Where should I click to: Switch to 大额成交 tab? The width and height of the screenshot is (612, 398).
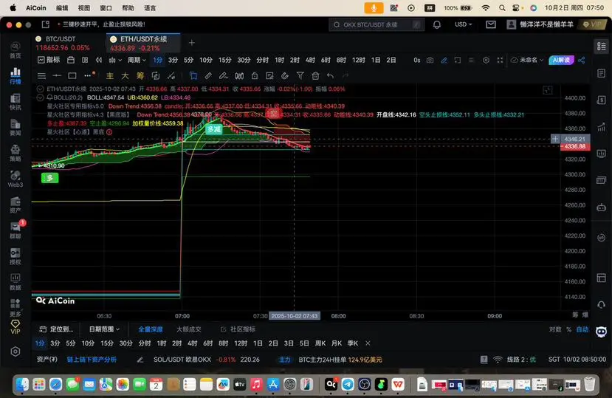(x=188, y=329)
